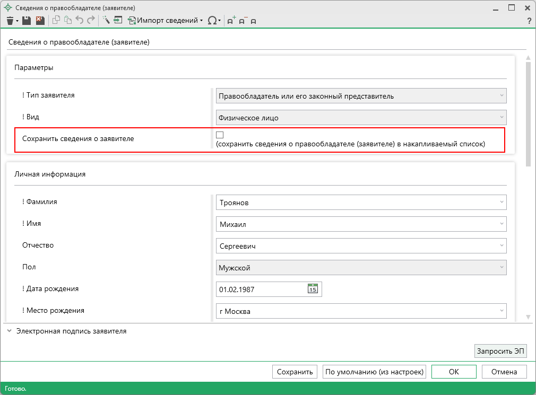This screenshot has height=395, width=536.
Task: Open the calendar date picker icon
Action: click(313, 289)
